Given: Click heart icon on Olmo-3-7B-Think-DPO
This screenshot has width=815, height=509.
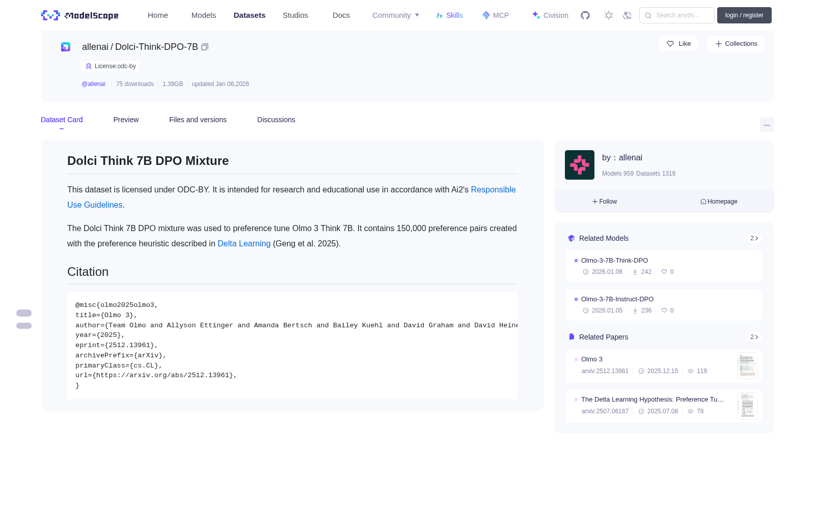Looking at the screenshot, I should pyautogui.click(x=664, y=272).
